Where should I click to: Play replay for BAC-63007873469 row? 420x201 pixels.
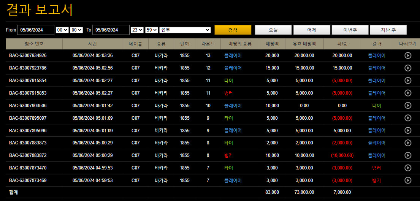coord(408,180)
